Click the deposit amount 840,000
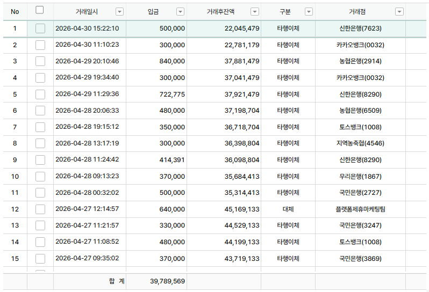Image resolution: width=429 pixels, height=292 pixels. [x=172, y=61]
